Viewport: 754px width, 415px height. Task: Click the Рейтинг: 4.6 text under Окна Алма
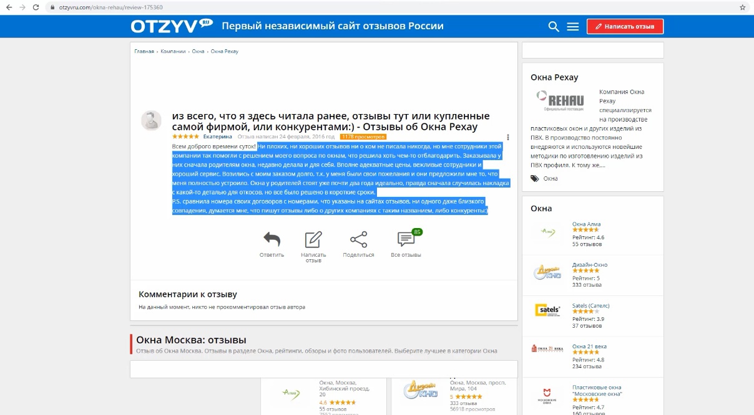[x=588, y=237]
